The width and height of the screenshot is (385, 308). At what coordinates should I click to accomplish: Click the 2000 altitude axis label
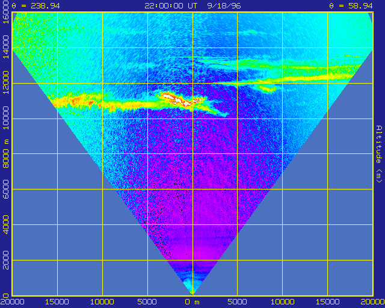coord(5,260)
